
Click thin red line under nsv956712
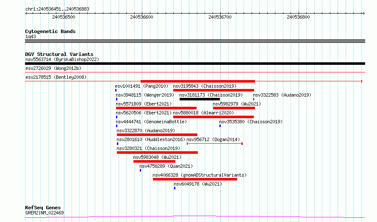[215, 144]
